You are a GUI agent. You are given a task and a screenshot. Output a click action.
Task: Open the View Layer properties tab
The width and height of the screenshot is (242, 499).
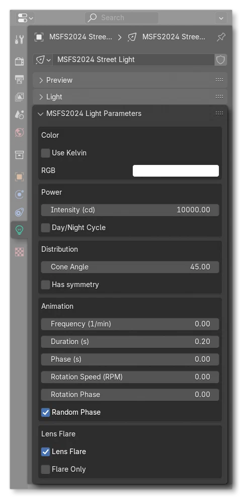click(x=19, y=97)
